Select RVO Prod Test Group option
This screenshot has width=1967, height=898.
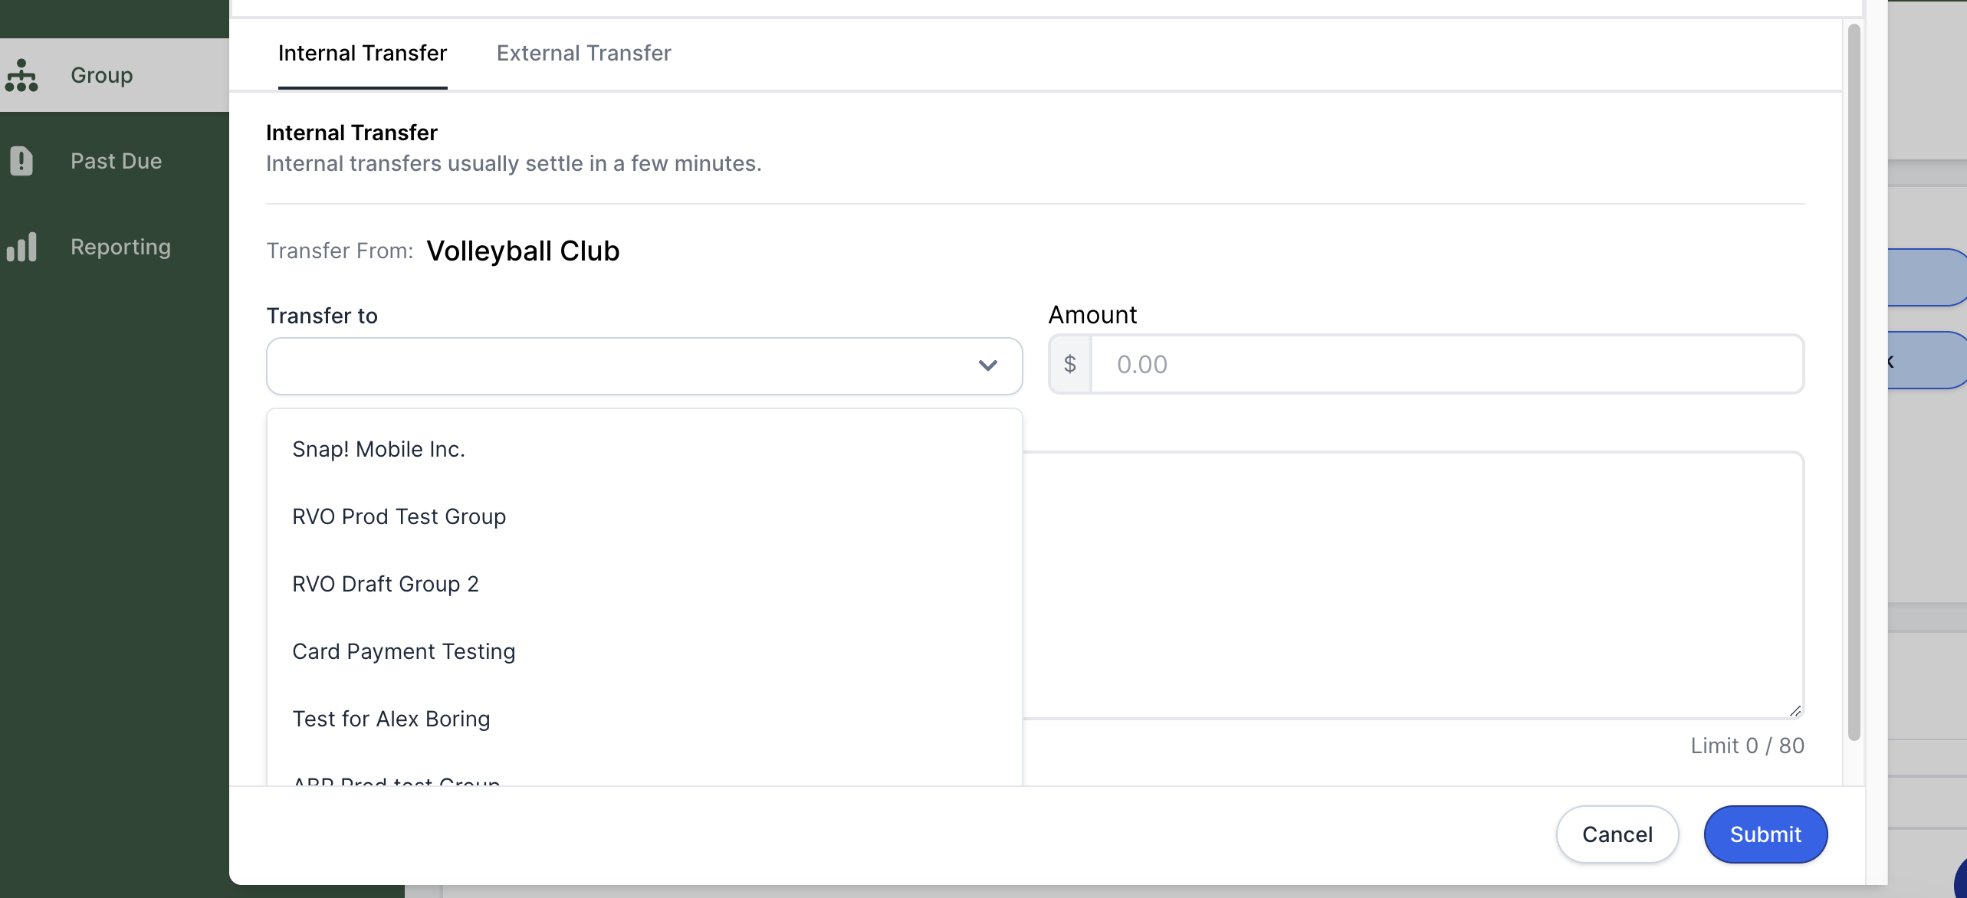399,516
